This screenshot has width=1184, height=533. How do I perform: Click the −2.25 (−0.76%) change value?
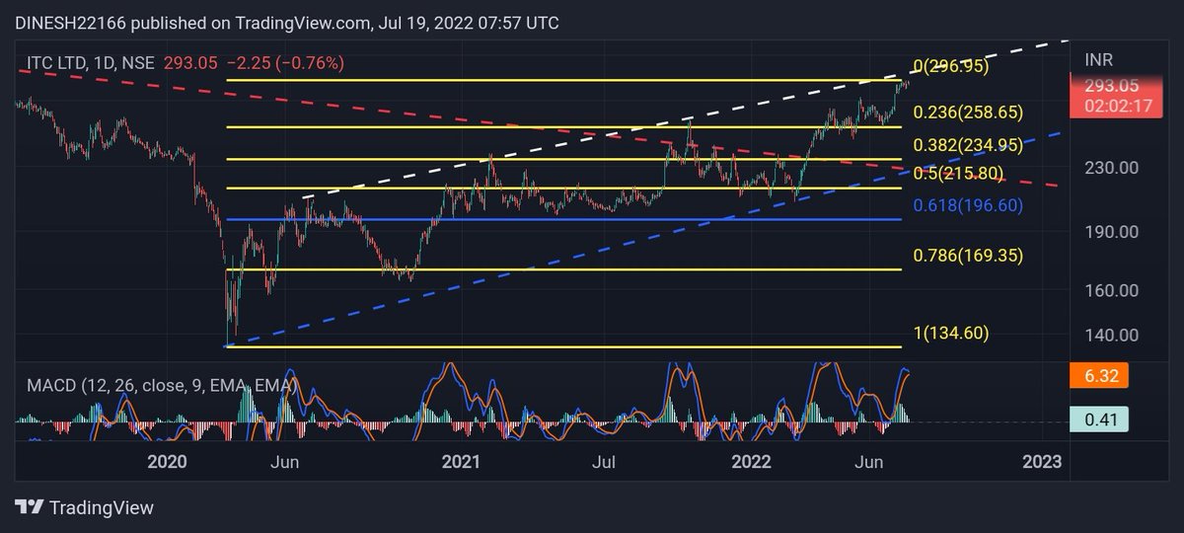coord(285,64)
